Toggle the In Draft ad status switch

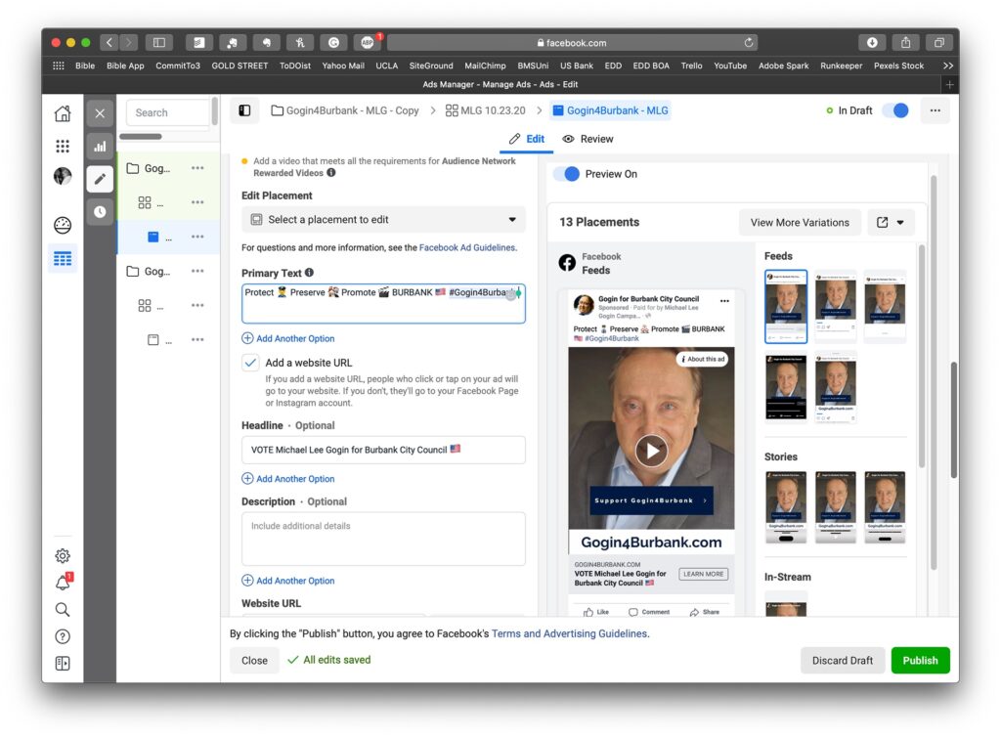pos(894,110)
